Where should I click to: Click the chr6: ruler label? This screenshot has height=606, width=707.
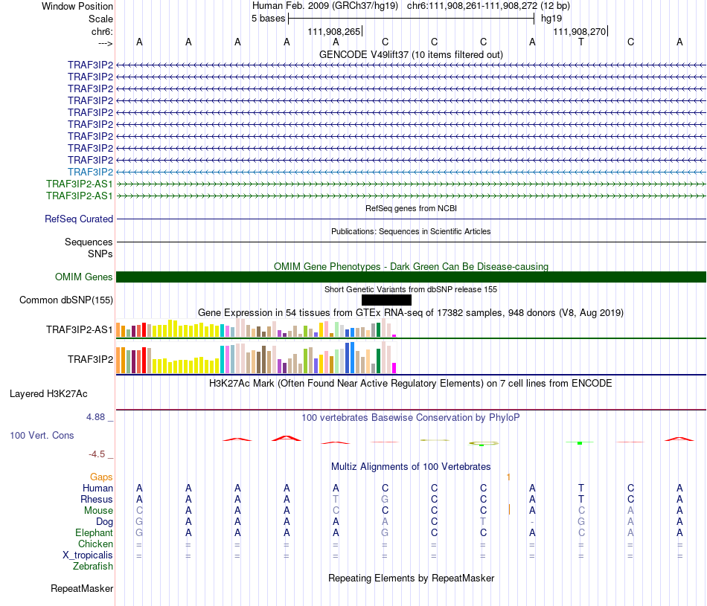(x=102, y=31)
